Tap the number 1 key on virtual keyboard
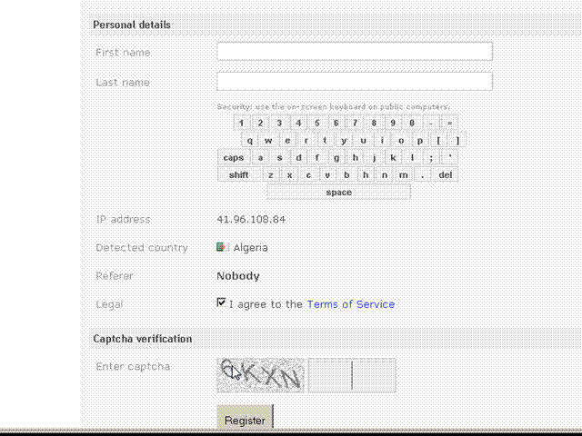 [242, 123]
